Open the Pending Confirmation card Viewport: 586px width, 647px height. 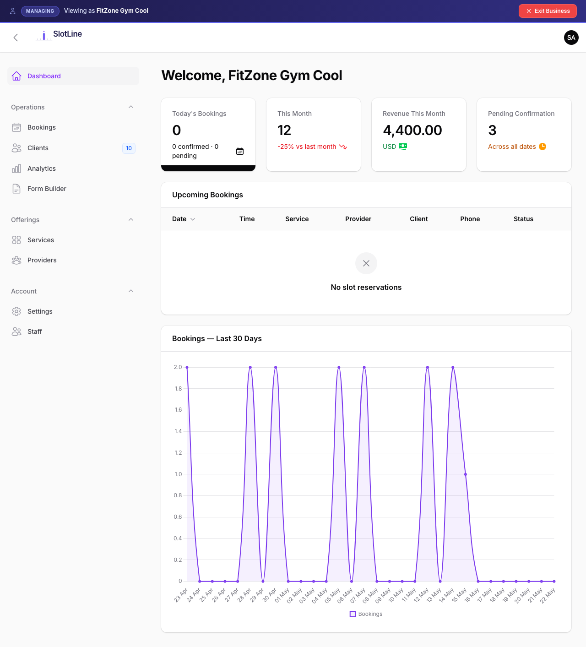tap(524, 135)
